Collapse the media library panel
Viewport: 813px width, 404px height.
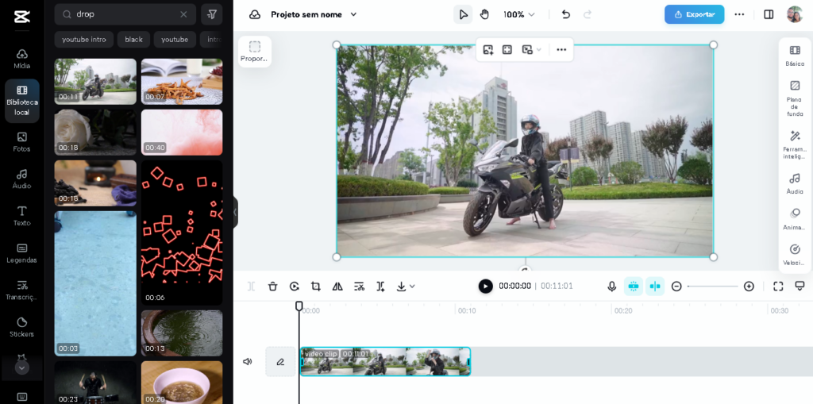(235, 212)
